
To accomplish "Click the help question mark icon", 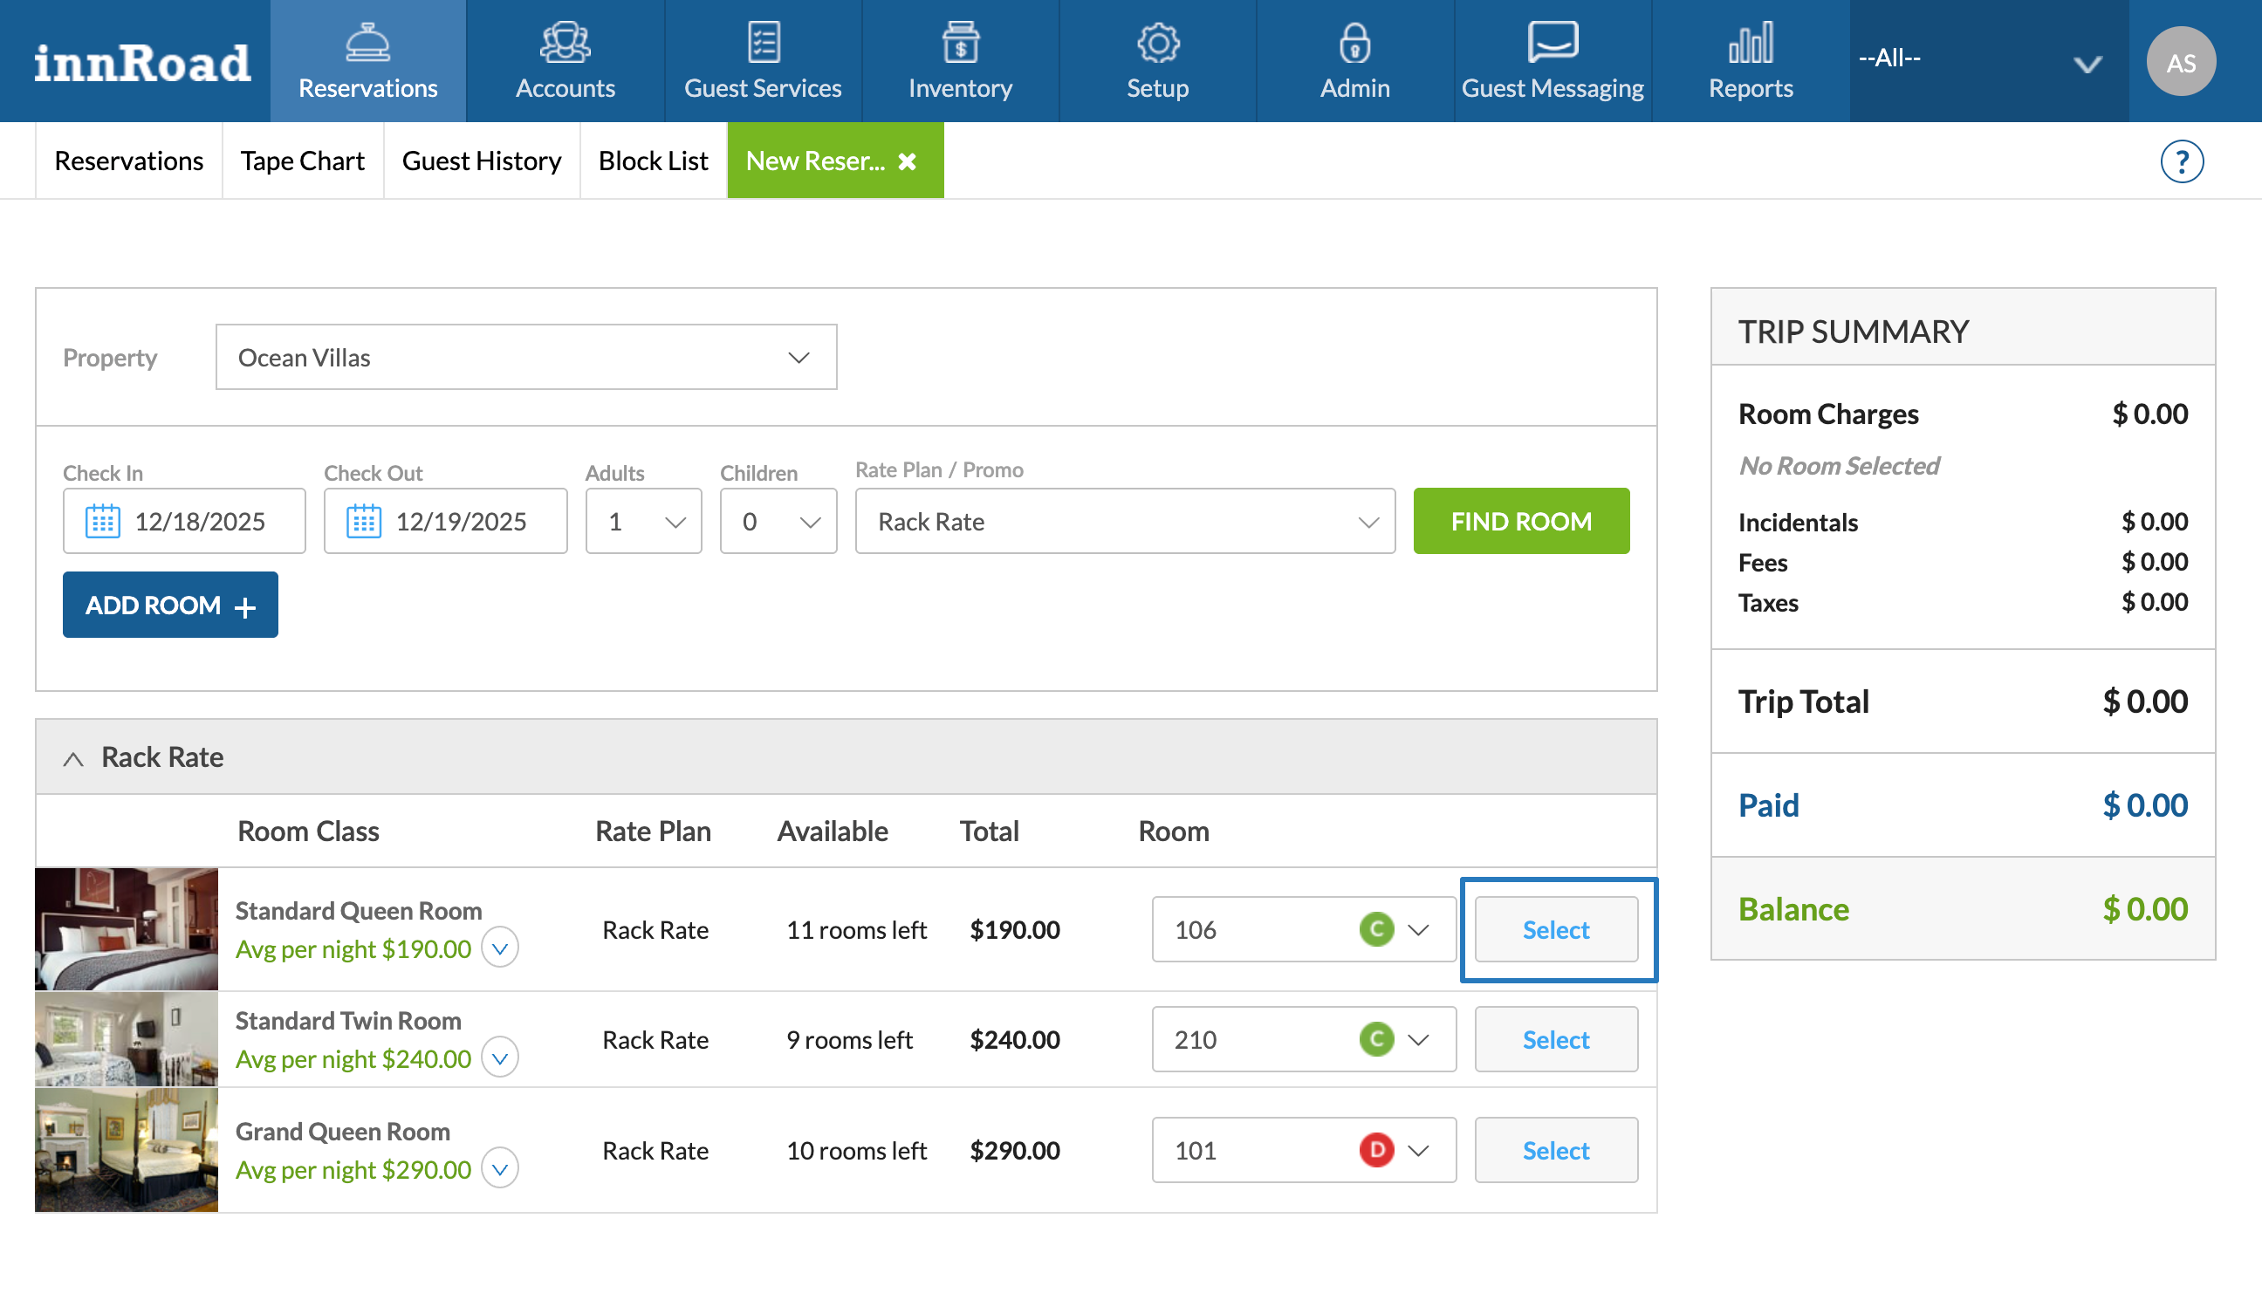I will 2180,161.
